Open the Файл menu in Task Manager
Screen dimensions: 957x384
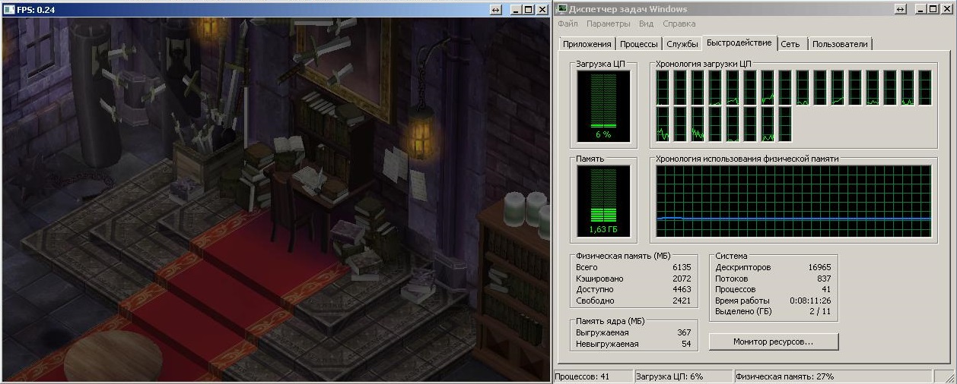pos(568,24)
